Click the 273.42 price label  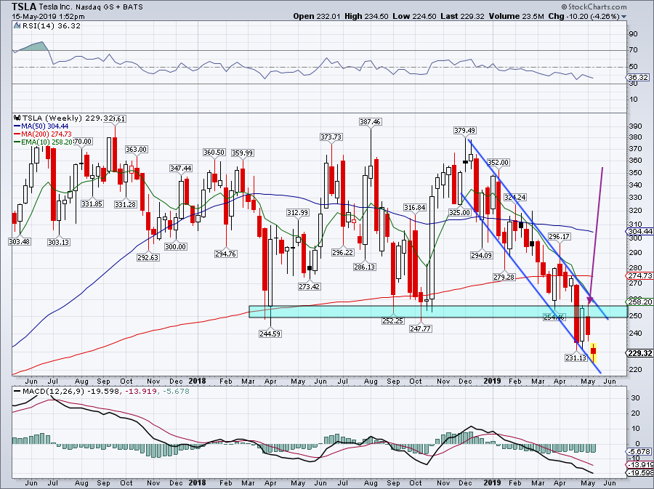click(309, 286)
